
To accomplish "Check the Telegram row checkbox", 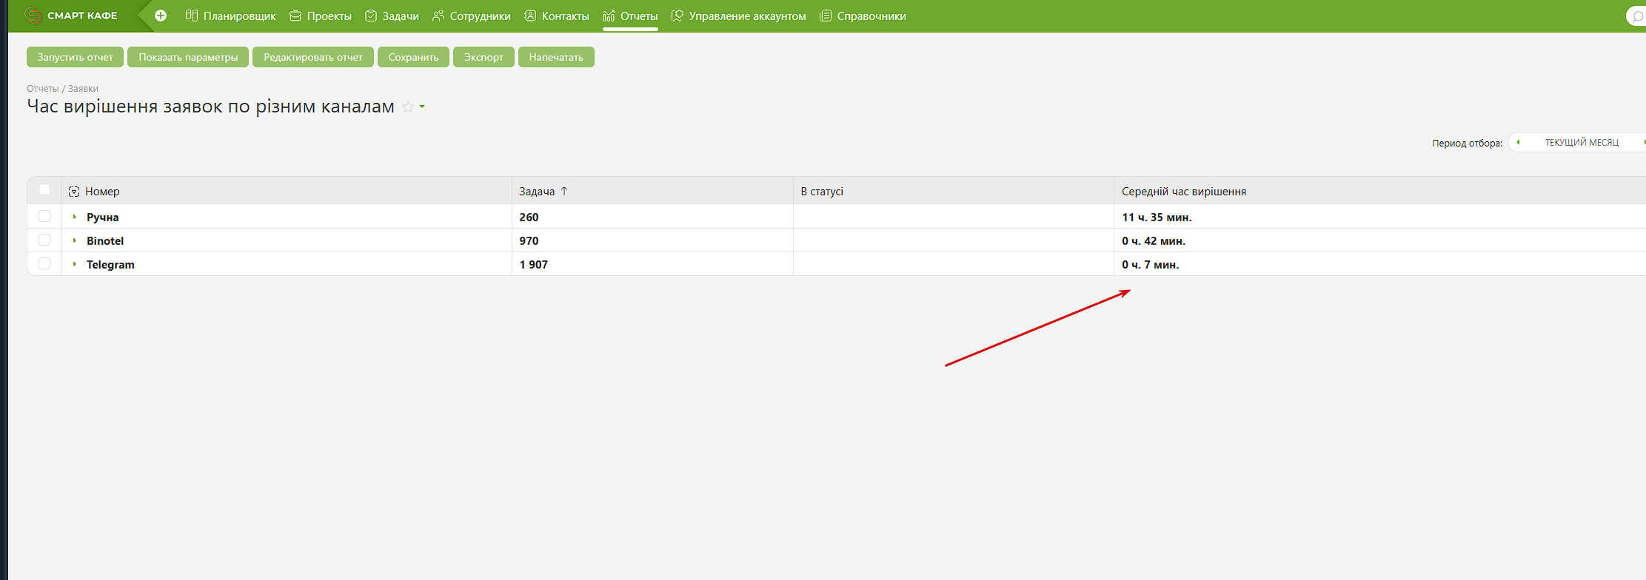I will tap(44, 263).
